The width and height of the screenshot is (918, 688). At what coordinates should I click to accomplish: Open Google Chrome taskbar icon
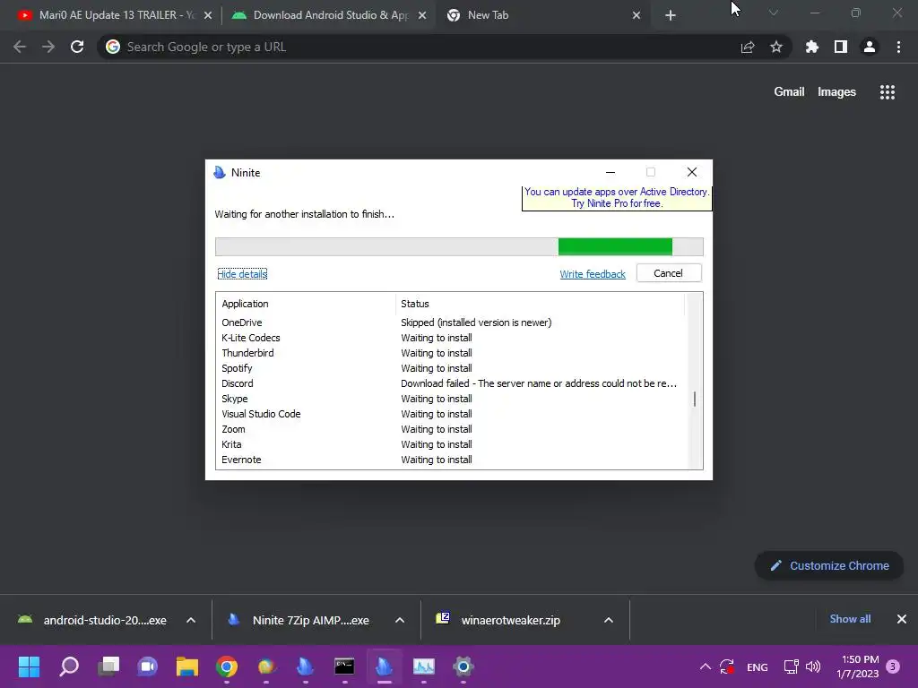tap(227, 666)
